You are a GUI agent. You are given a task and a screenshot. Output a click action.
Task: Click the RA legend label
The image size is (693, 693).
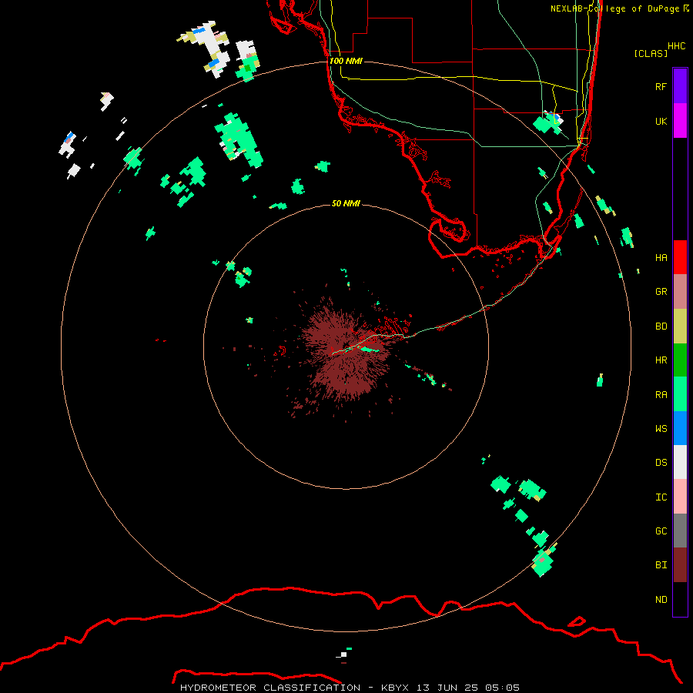(661, 395)
